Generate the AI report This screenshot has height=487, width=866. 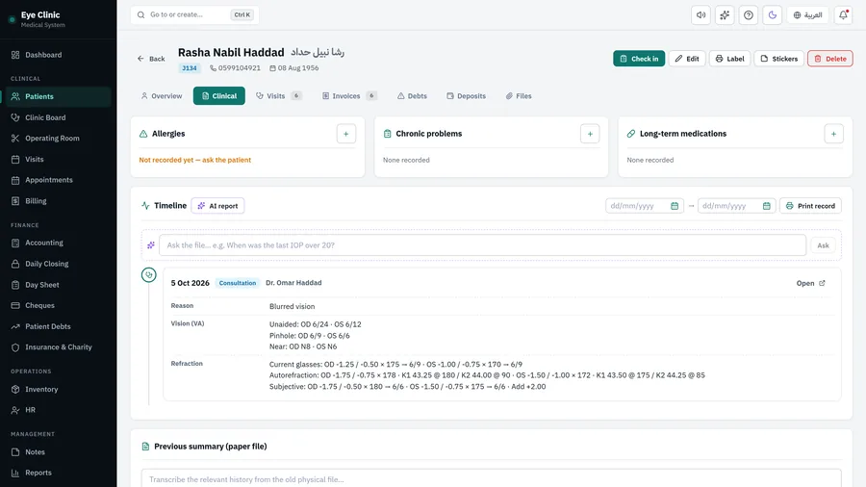pos(217,206)
